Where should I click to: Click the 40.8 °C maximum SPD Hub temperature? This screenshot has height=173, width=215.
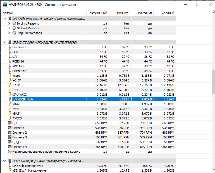[x=147, y=166]
